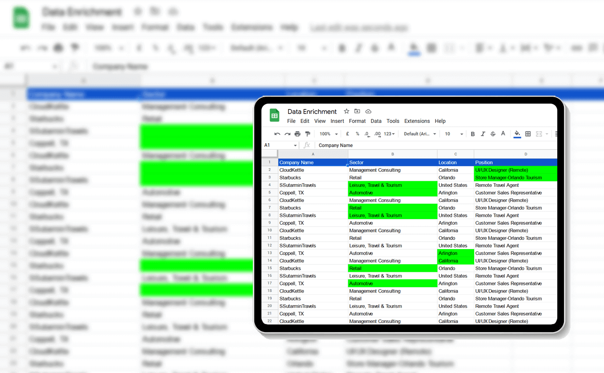Click the 123 more formats button

(389, 134)
